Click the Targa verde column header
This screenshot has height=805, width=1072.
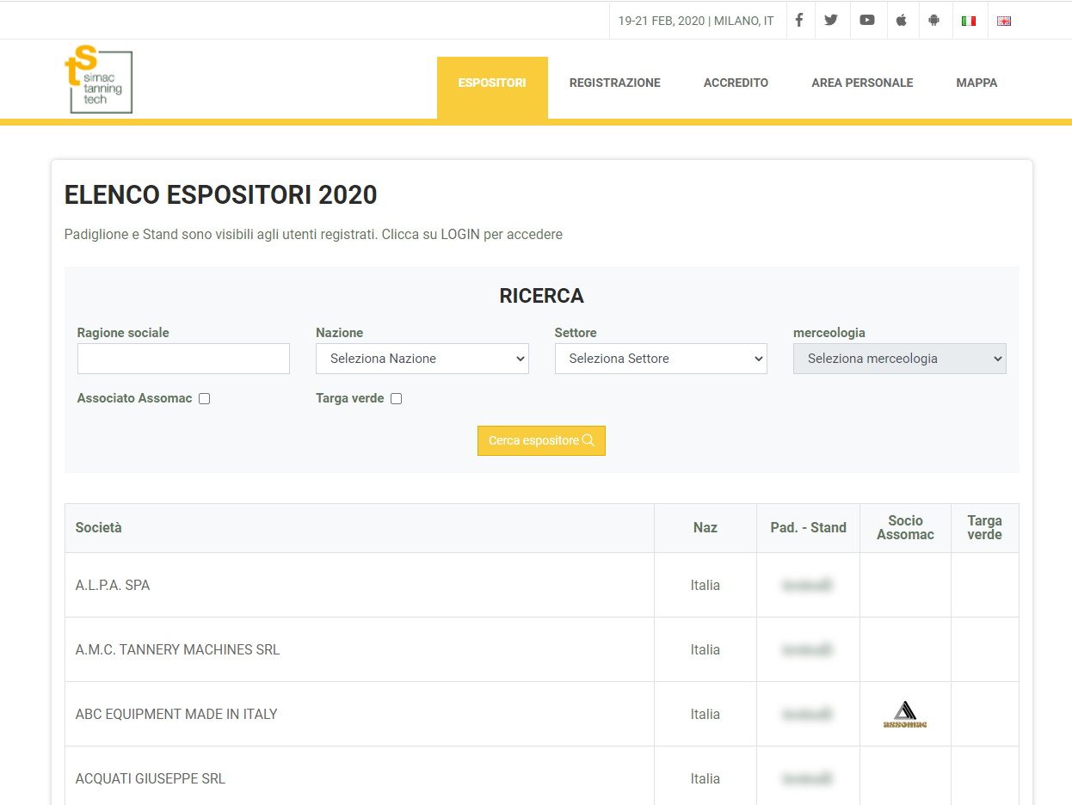985,527
